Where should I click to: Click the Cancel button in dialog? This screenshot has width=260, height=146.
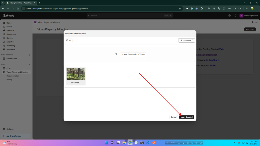point(173,117)
